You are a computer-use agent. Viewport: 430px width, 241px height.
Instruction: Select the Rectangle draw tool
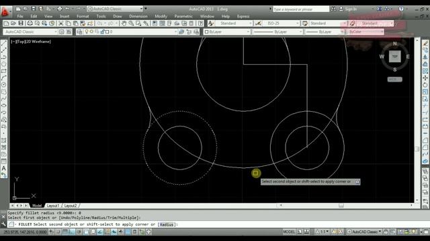[4, 71]
